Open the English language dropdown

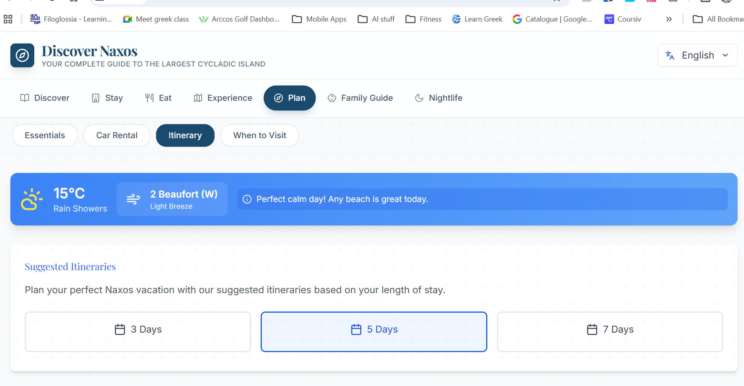pos(697,55)
